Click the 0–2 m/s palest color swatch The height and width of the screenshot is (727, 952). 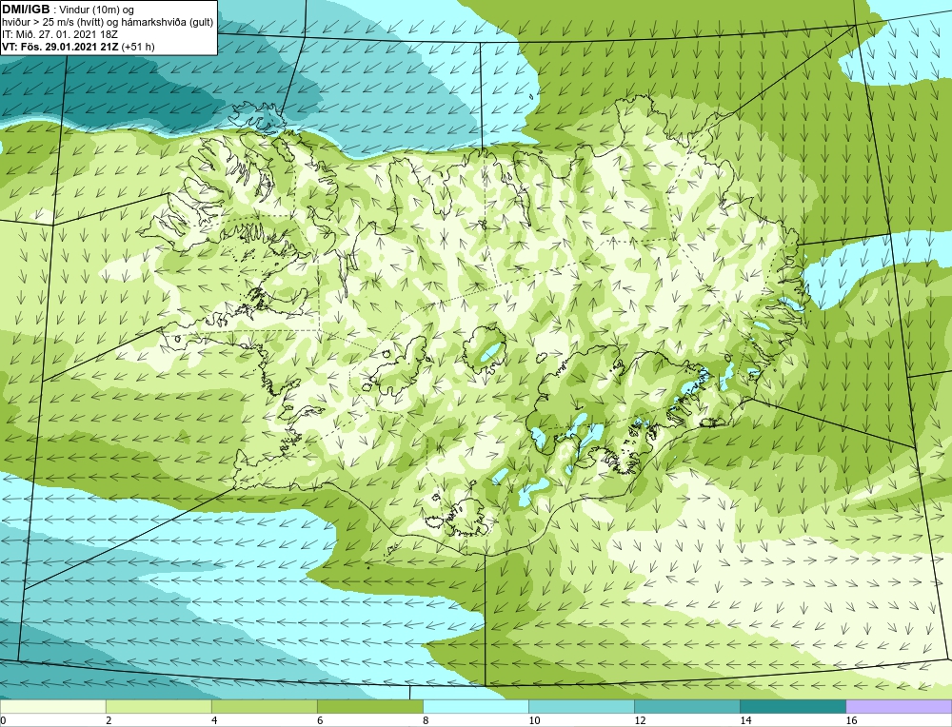click(52, 706)
